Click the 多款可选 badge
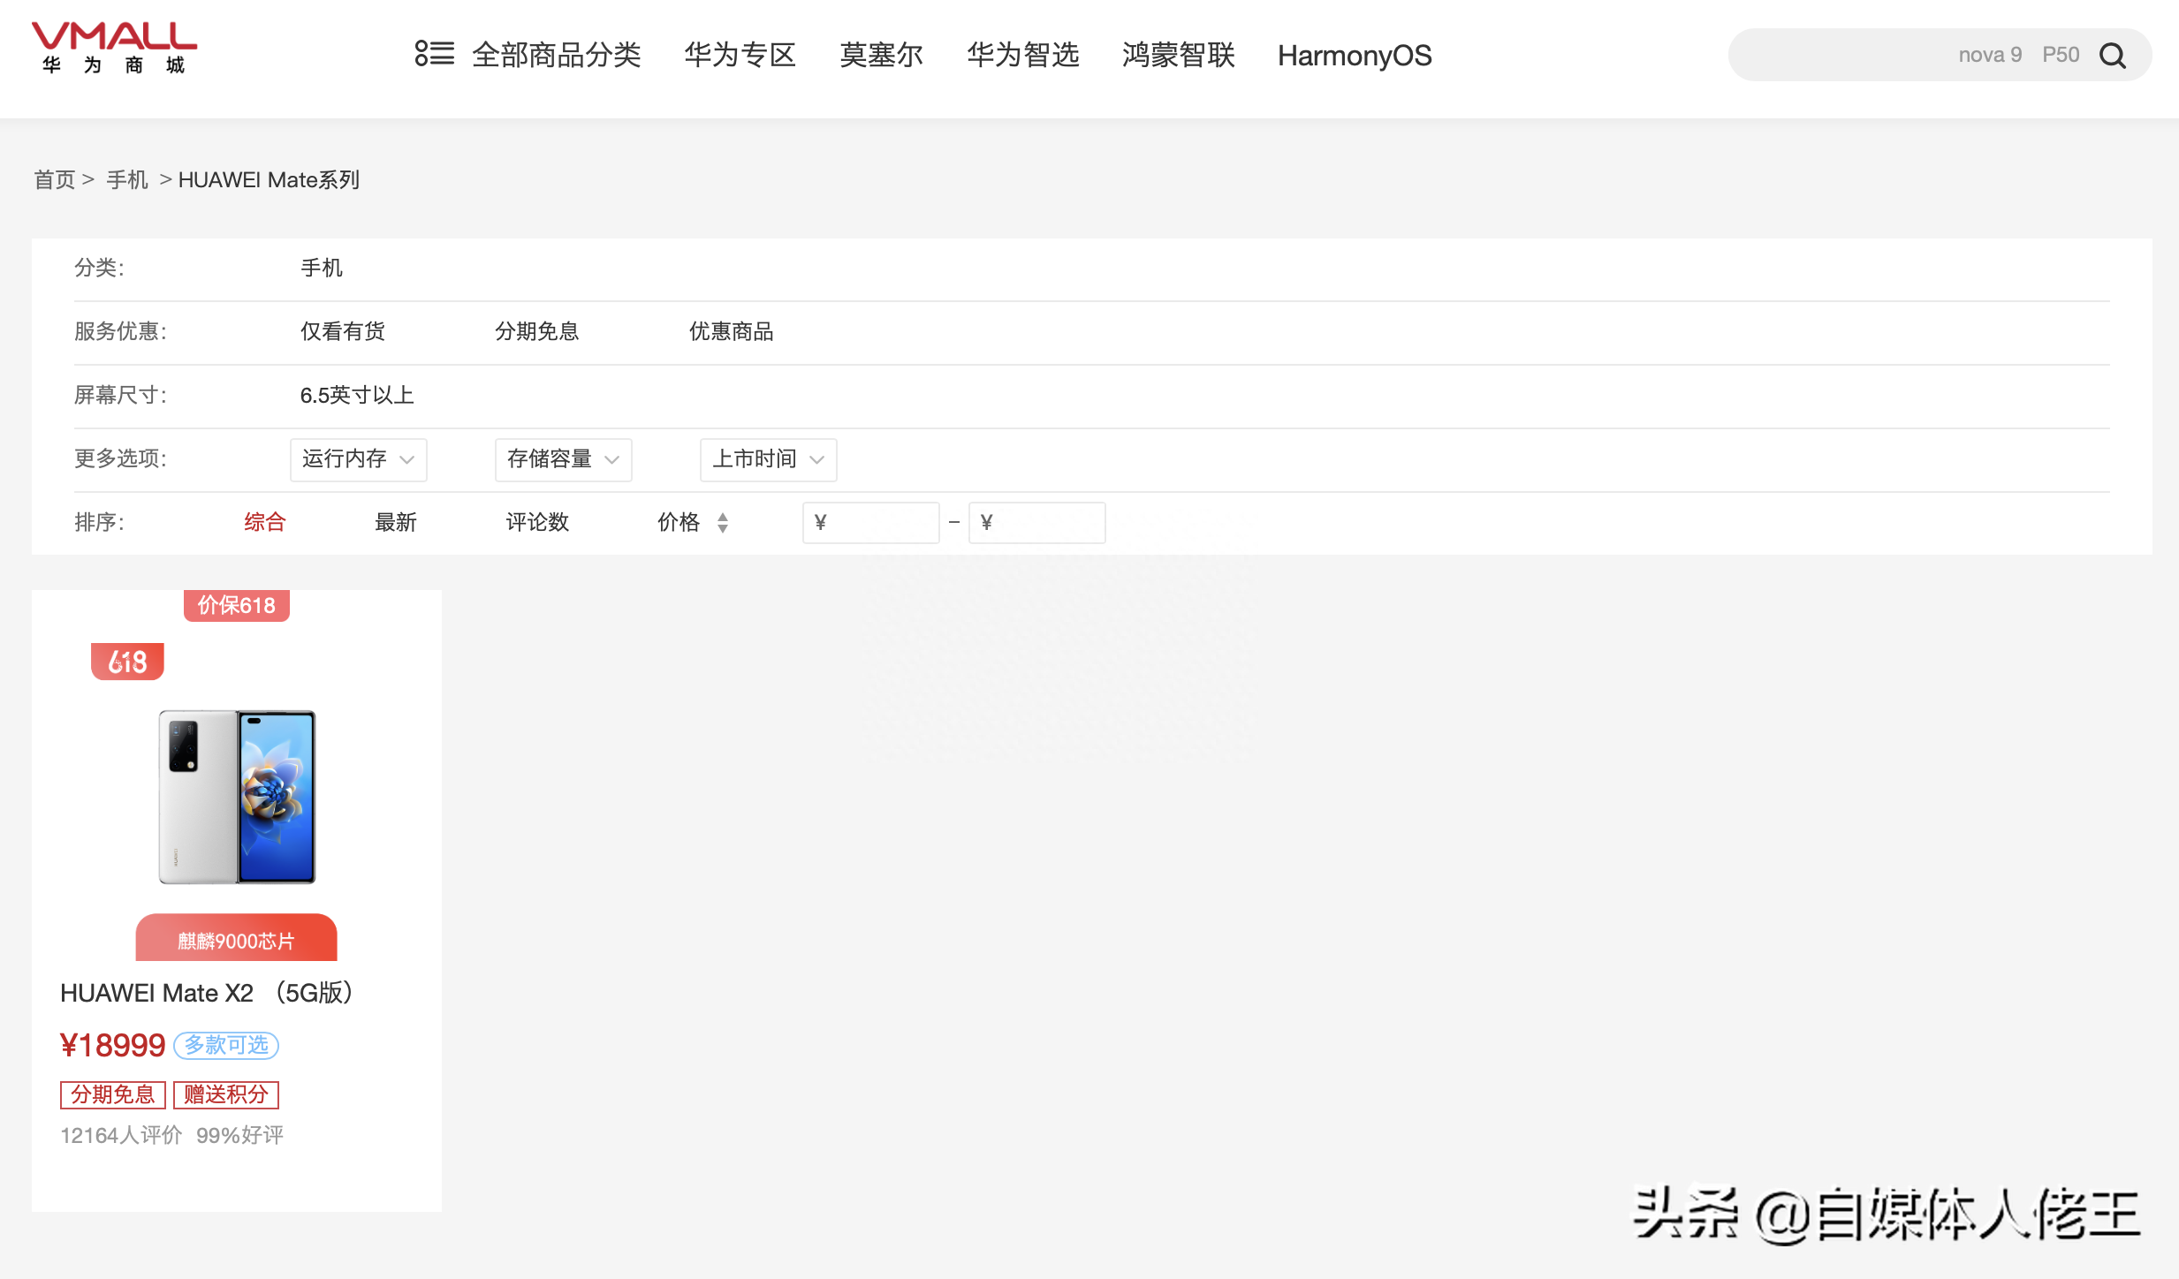Screen dimensions: 2179x1279 226,1046
